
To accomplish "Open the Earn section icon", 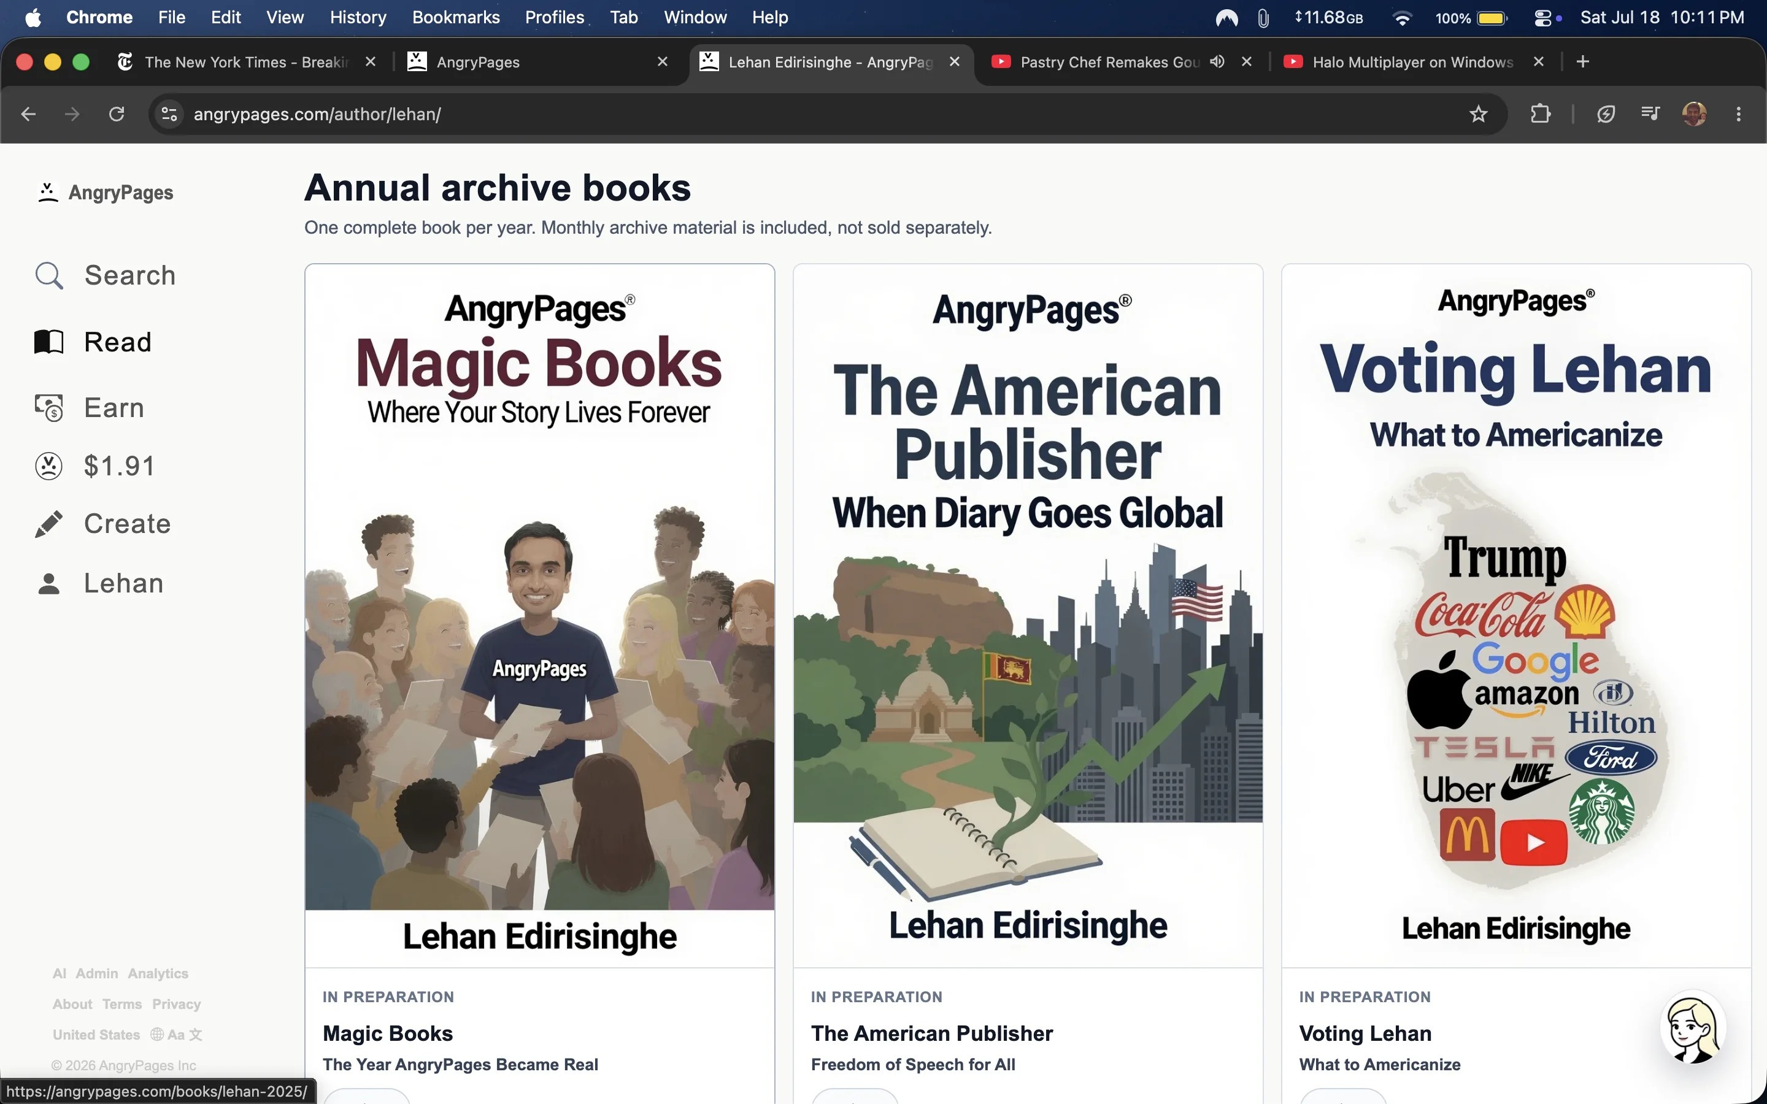I will (x=49, y=407).
